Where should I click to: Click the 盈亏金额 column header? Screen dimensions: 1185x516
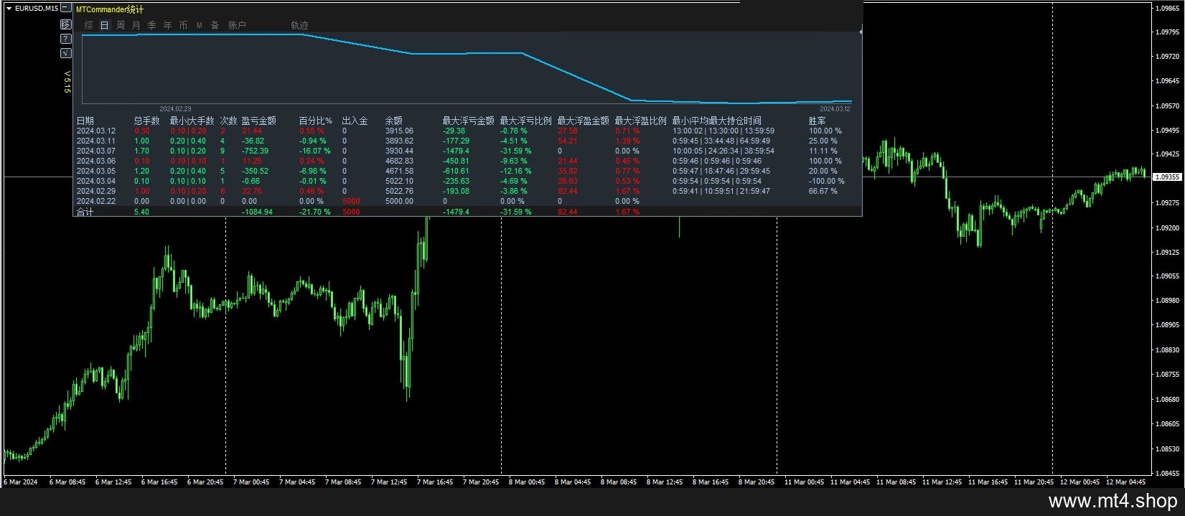(259, 121)
